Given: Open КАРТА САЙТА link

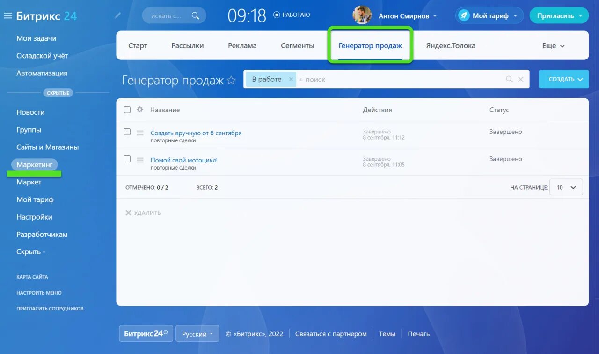Looking at the screenshot, I should [x=32, y=277].
